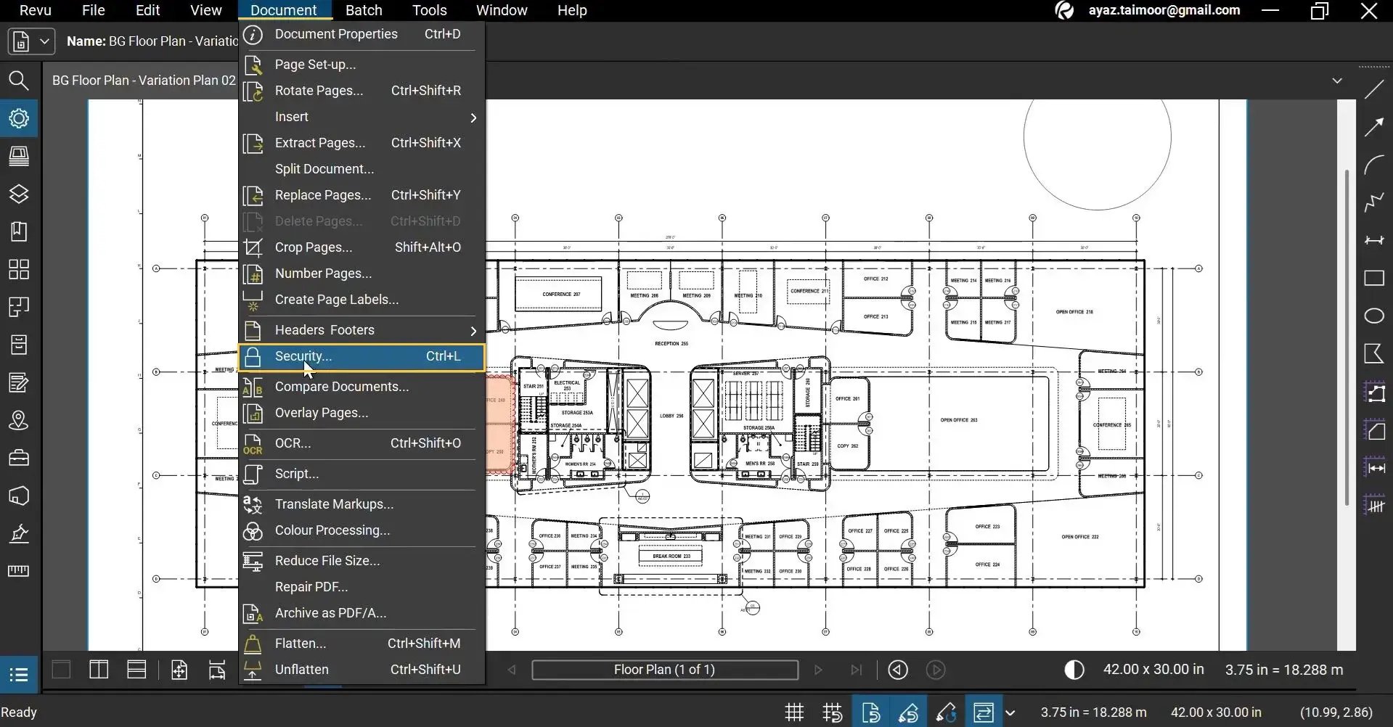
Task: Open the Batch menu
Action: pos(364,10)
